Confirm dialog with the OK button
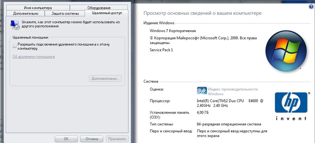 pos(66,139)
